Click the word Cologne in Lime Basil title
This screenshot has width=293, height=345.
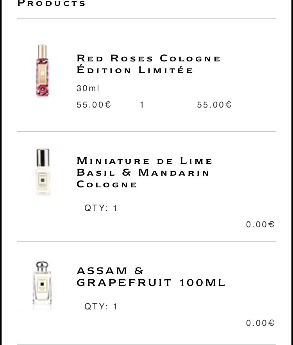point(107,184)
